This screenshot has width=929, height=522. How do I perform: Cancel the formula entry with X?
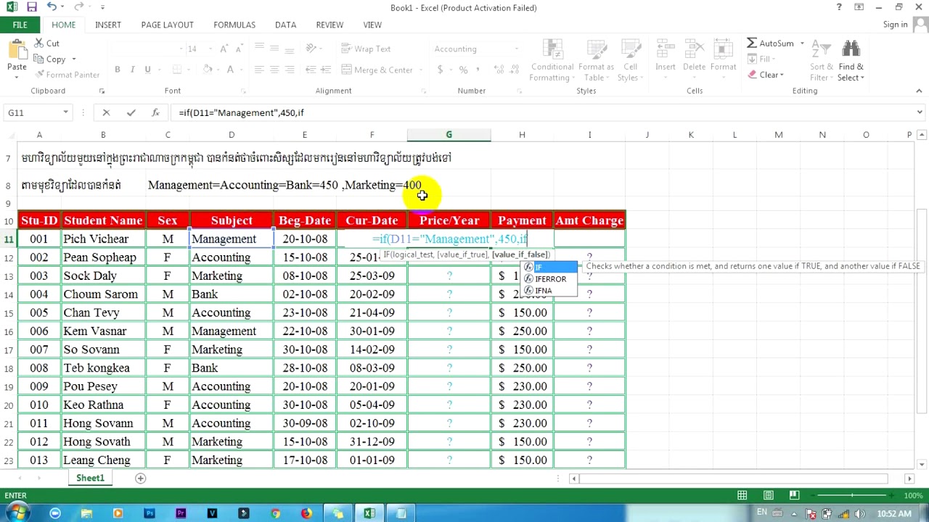point(106,112)
